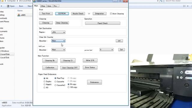This screenshot has width=192, height=108.
Task: Click the Cleaning Cl button
Action: pyautogui.click(x=68, y=61)
